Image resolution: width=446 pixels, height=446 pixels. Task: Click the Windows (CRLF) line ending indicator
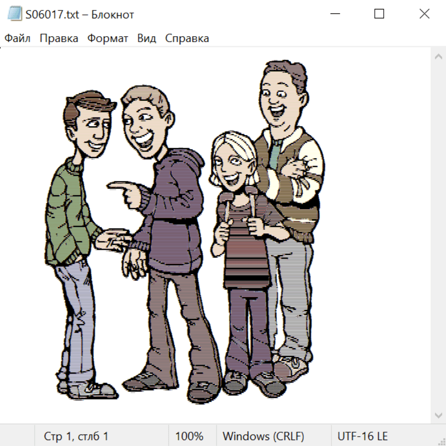(x=263, y=436)
